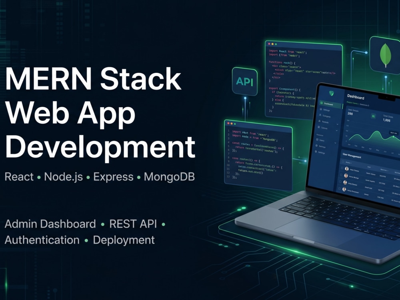Image resolution: width=400 pixels, height=300 pixels.
Task: Click the red dot on the routes code window
Action: tap(228, 123)
